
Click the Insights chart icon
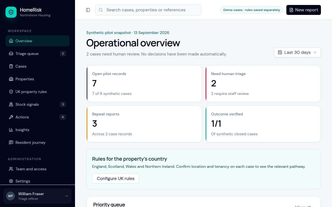pos(11,130)
